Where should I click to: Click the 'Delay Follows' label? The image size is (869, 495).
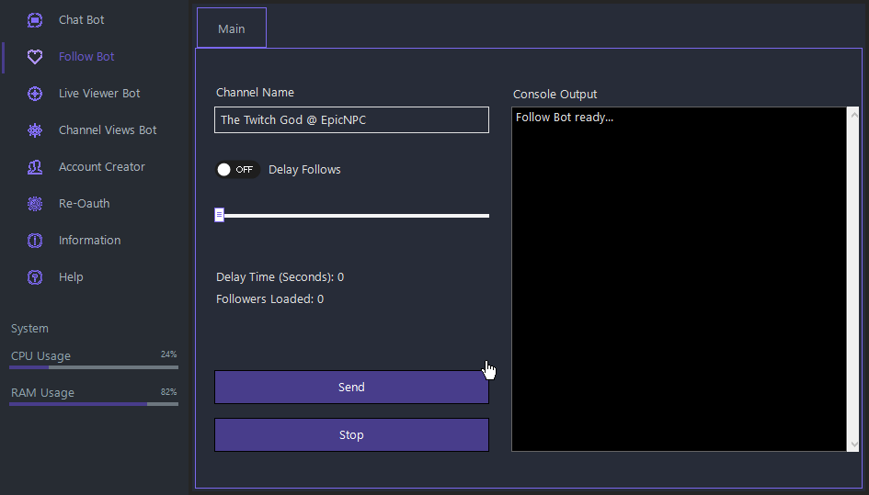coord(304,169)
